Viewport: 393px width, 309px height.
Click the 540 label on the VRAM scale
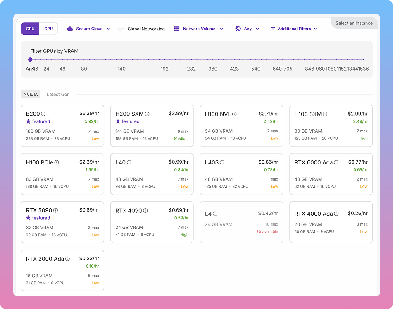click(256, 69)
